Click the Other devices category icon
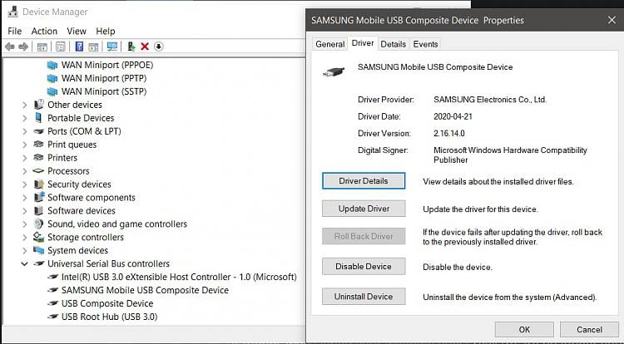The width and height of the screenshot is (624, 344). coord(38,105)
